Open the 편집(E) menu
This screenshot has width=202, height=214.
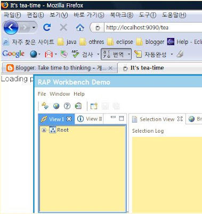[35, 15]
